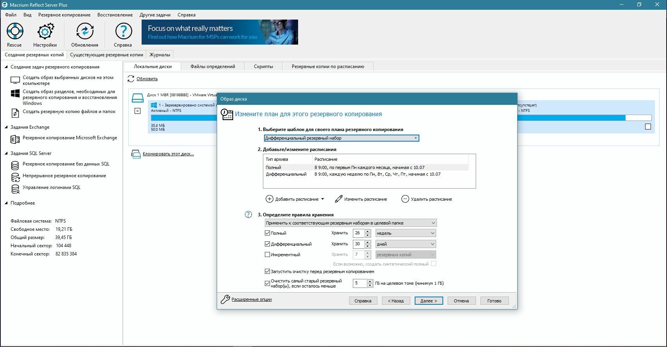667x347 pixels.
Task: Select the Полный schedule row
Action: (366, 167)
